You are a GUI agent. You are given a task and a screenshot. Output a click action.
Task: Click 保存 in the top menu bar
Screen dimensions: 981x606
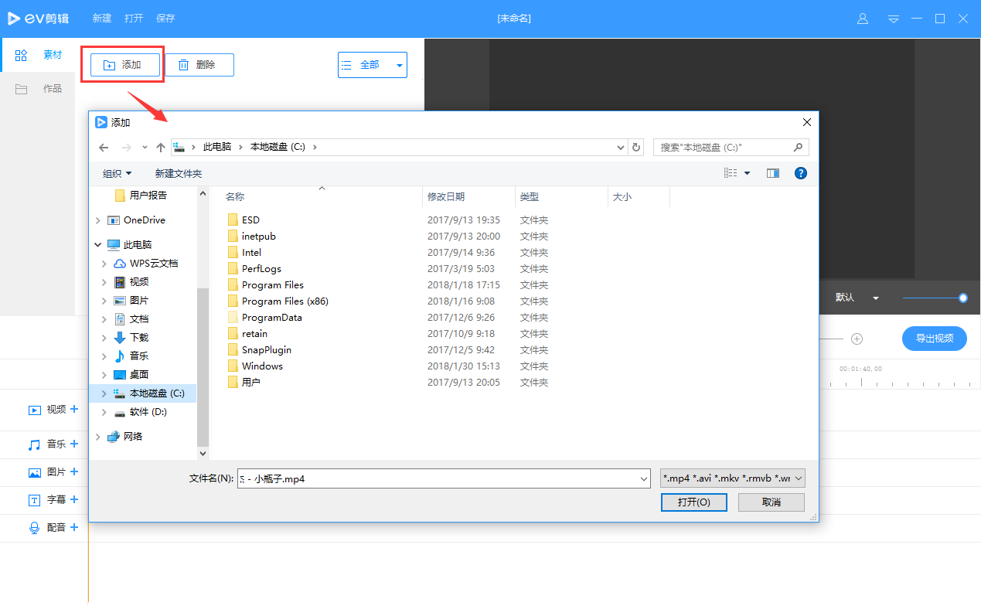coord(165,18)
